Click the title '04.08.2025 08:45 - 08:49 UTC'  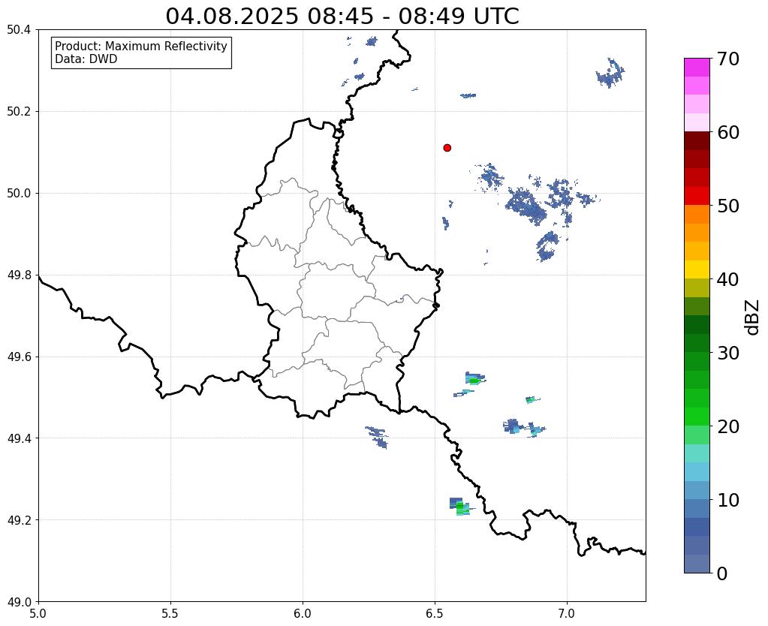click(342, 16)
